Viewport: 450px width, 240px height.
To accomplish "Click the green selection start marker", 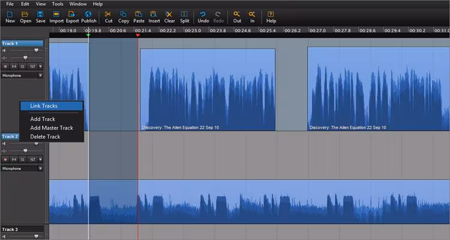I will (x=88, y=35).
